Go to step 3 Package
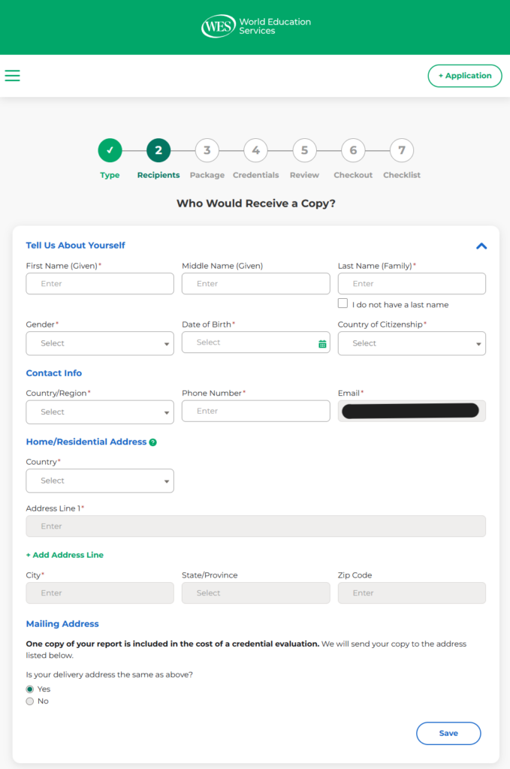 pos(207,150)
